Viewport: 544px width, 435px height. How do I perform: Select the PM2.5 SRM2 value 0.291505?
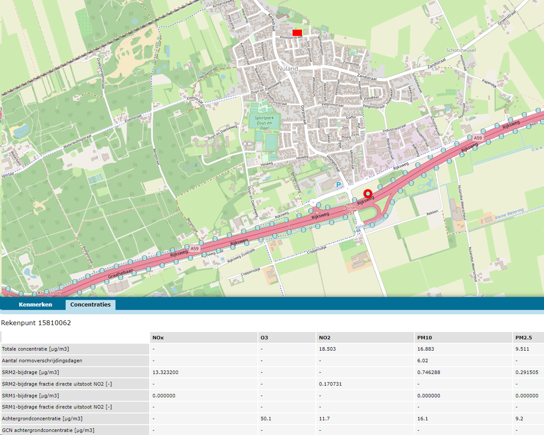tap(527, 372)
